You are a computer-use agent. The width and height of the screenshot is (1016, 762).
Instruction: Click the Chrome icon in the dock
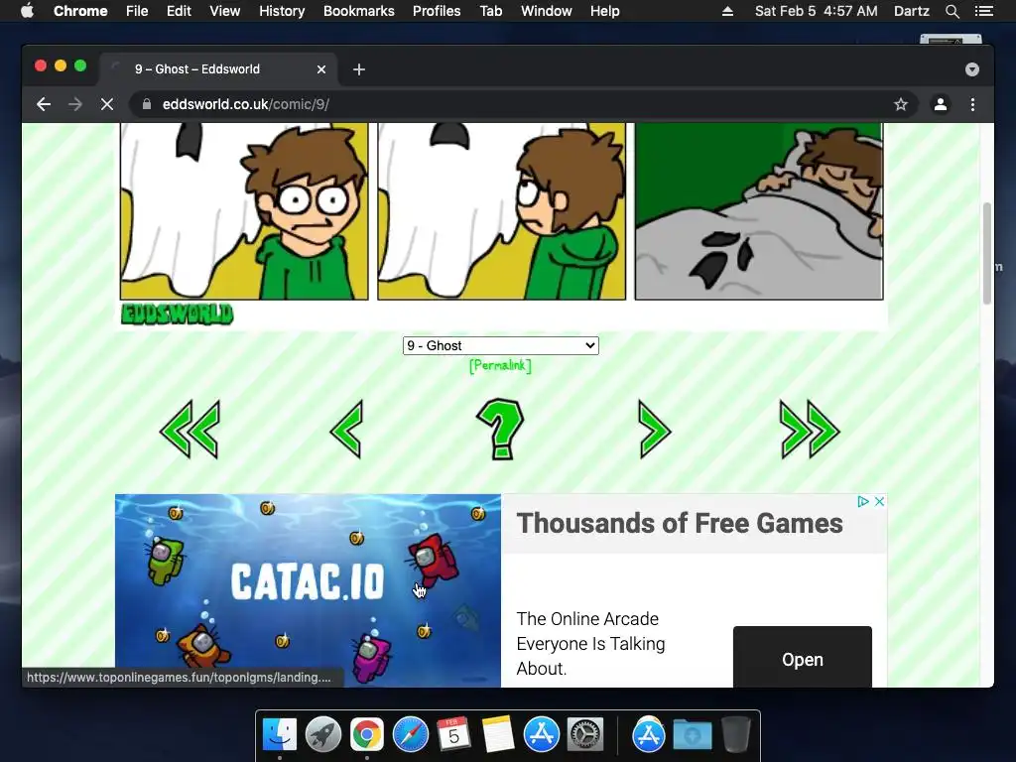tap(367, 735)
